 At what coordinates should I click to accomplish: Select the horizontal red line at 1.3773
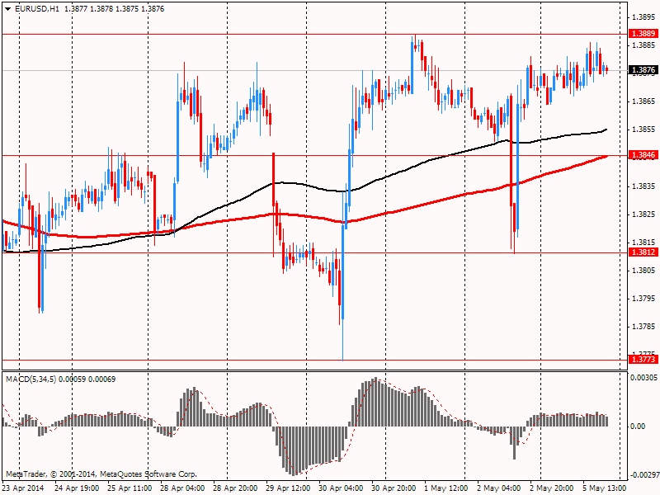(x=314, y=361)
